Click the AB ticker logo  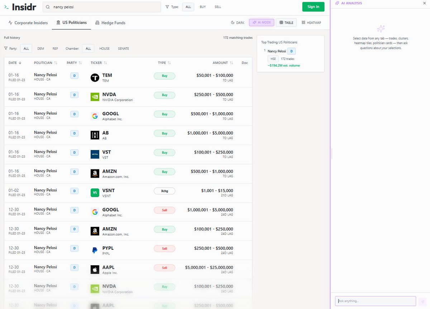pos(95,135)
